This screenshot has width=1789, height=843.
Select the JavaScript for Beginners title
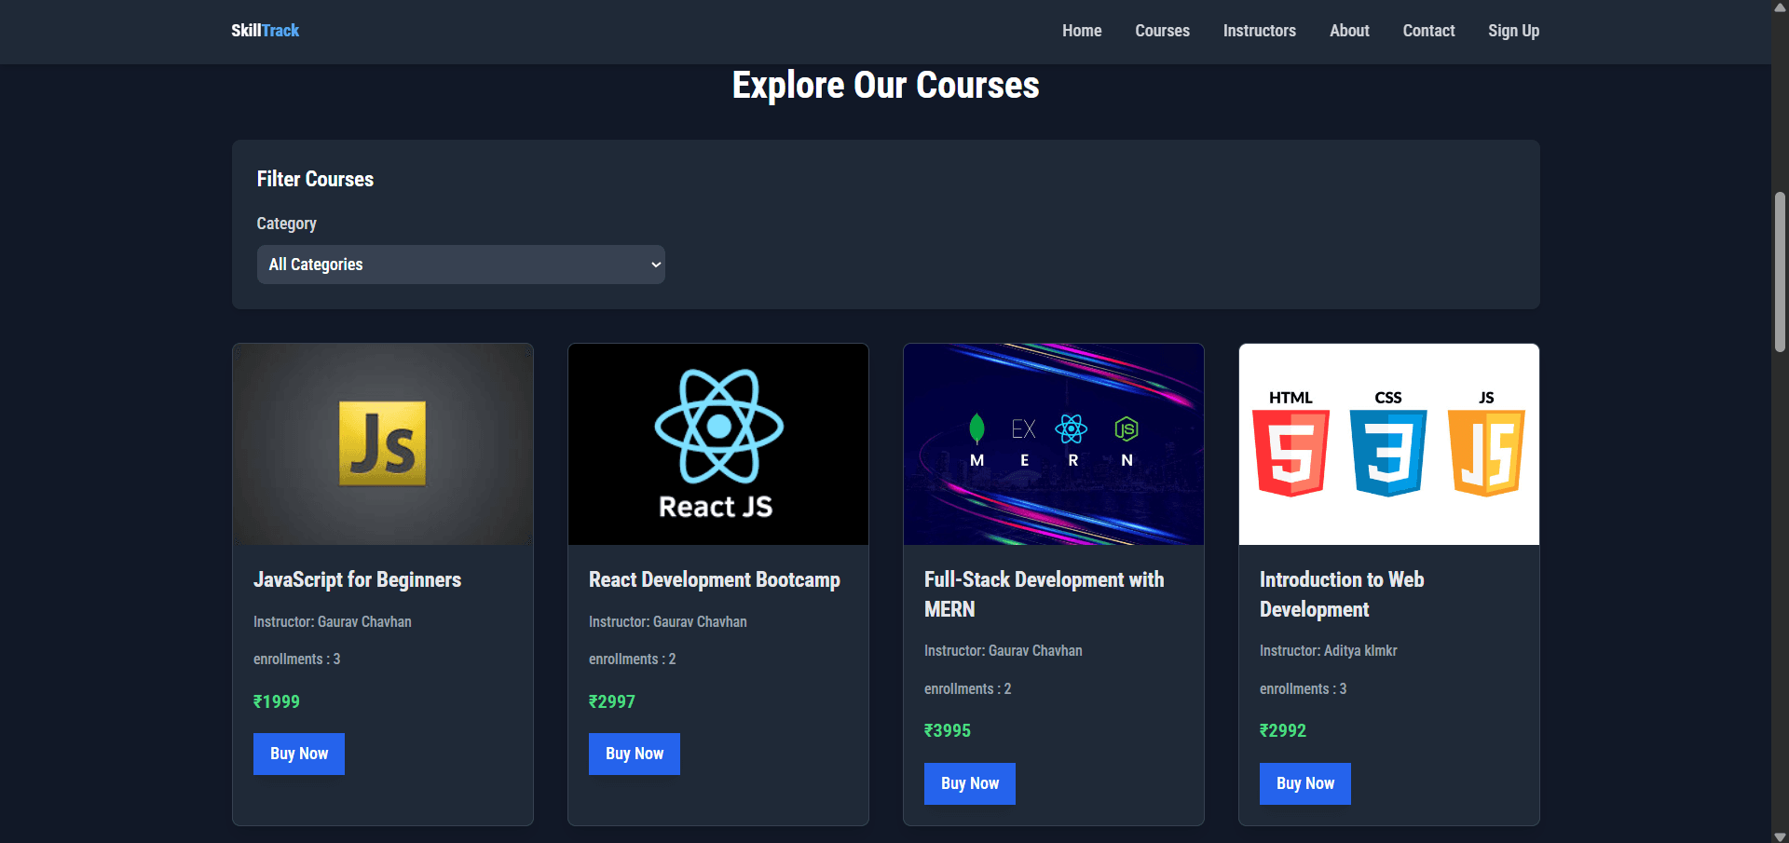[x=357, y=579]
